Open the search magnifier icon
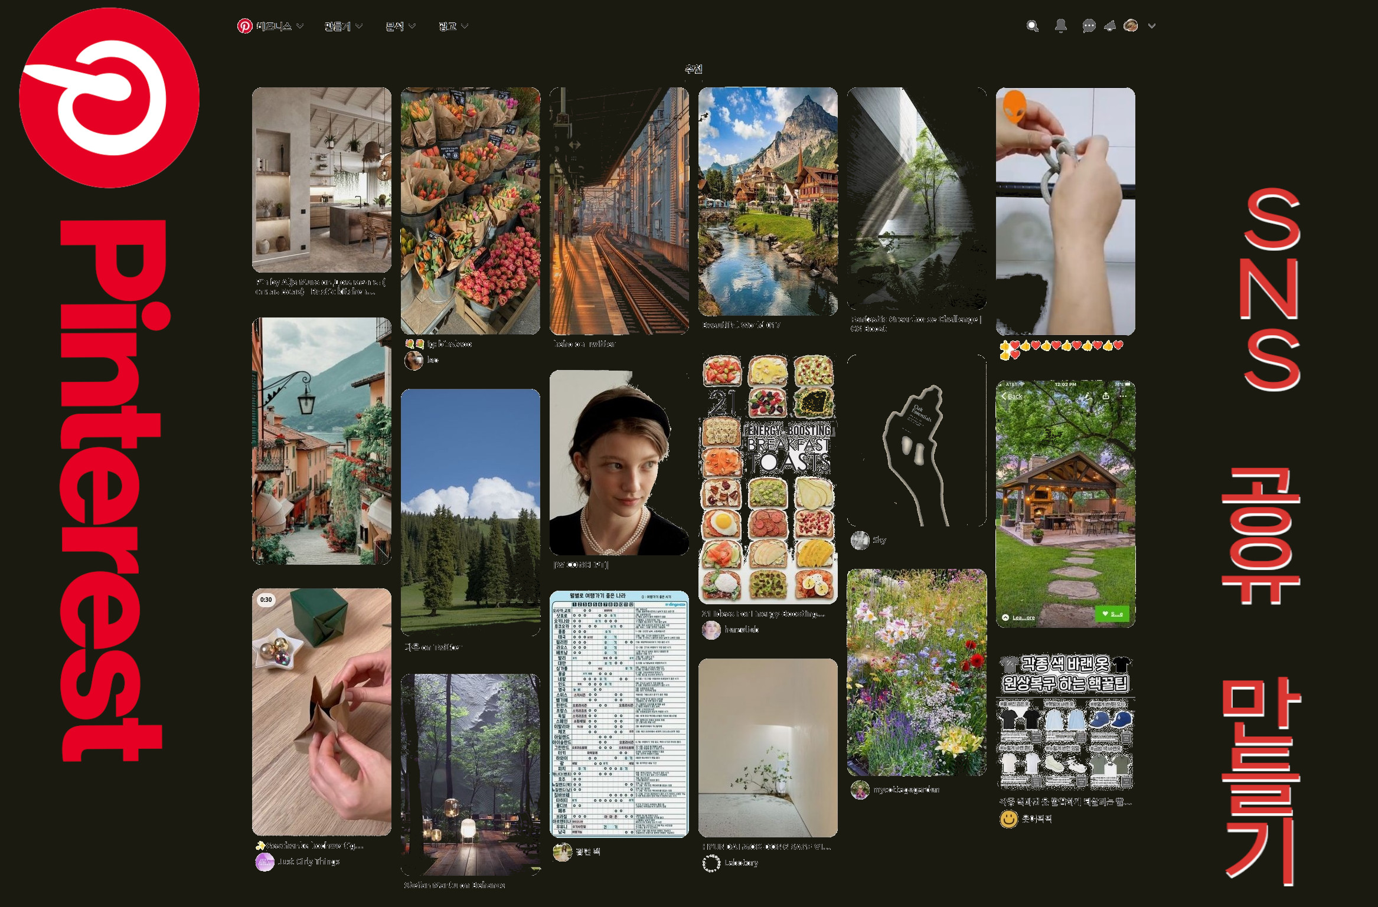This screenshot has width=1378, height=907. point(1032,26)
